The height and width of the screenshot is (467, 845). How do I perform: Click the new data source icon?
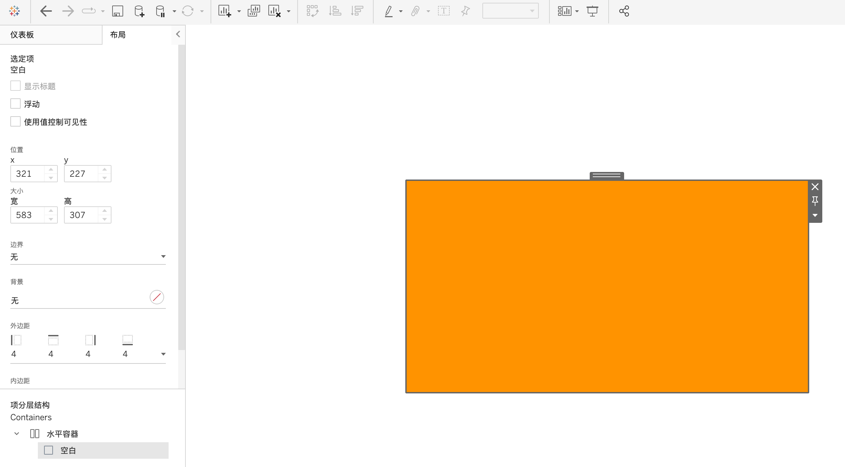139,11
